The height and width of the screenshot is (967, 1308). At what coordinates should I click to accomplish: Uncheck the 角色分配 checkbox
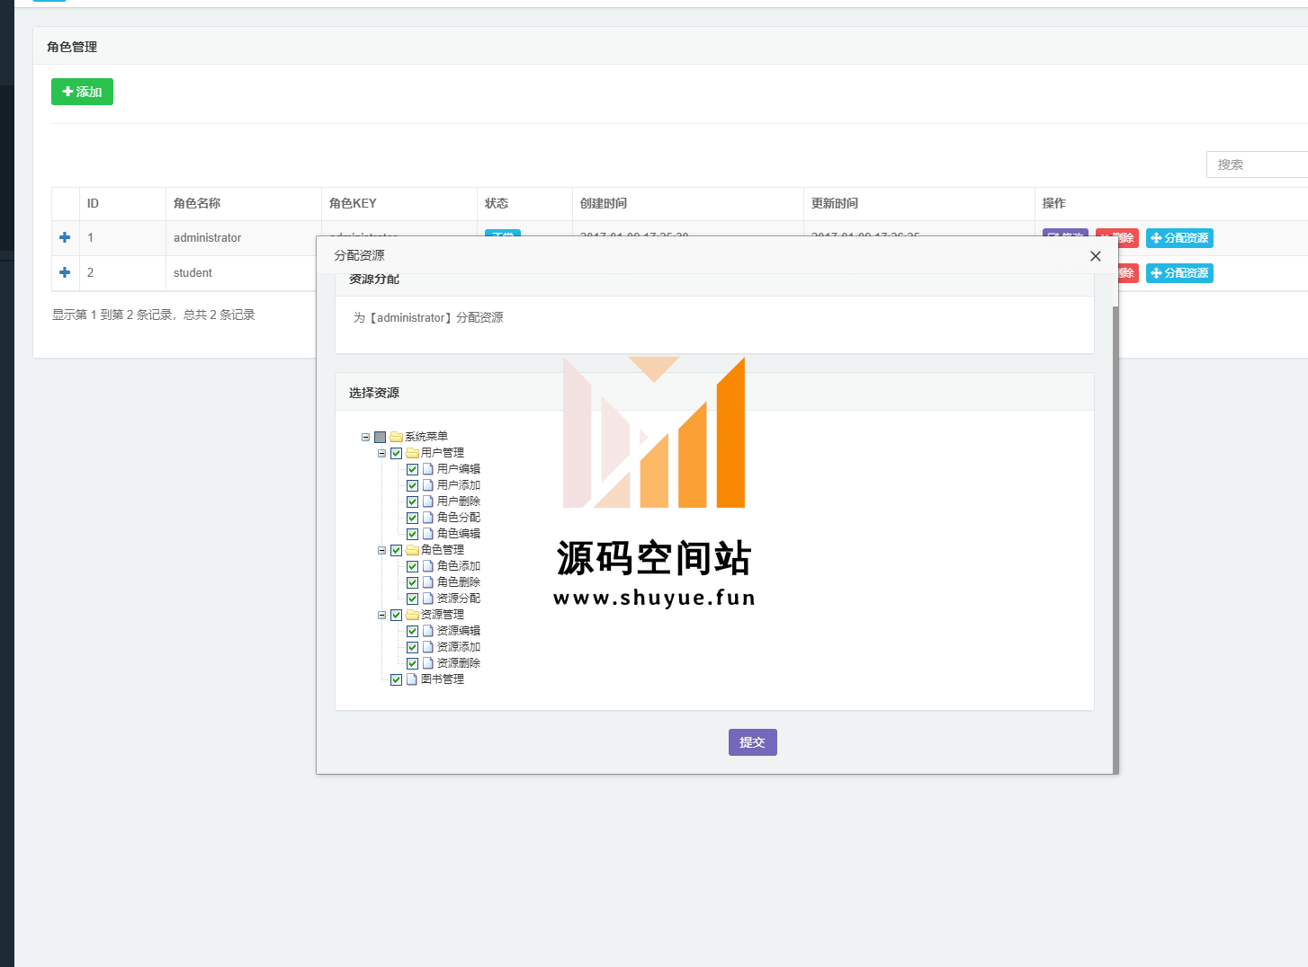[x=412, y=519]
